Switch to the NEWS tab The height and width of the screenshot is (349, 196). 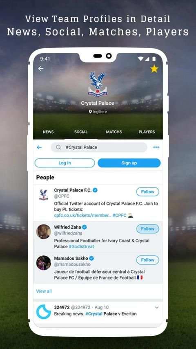48,132
